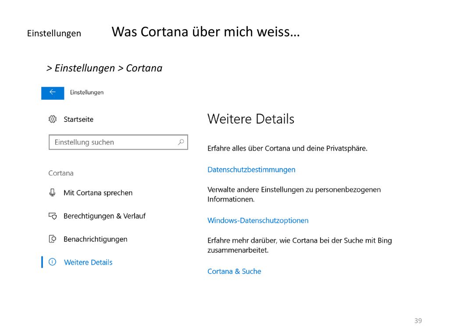Click the slide page number 39
This screenshot has height=336, width=449.
tap(418, 321)
